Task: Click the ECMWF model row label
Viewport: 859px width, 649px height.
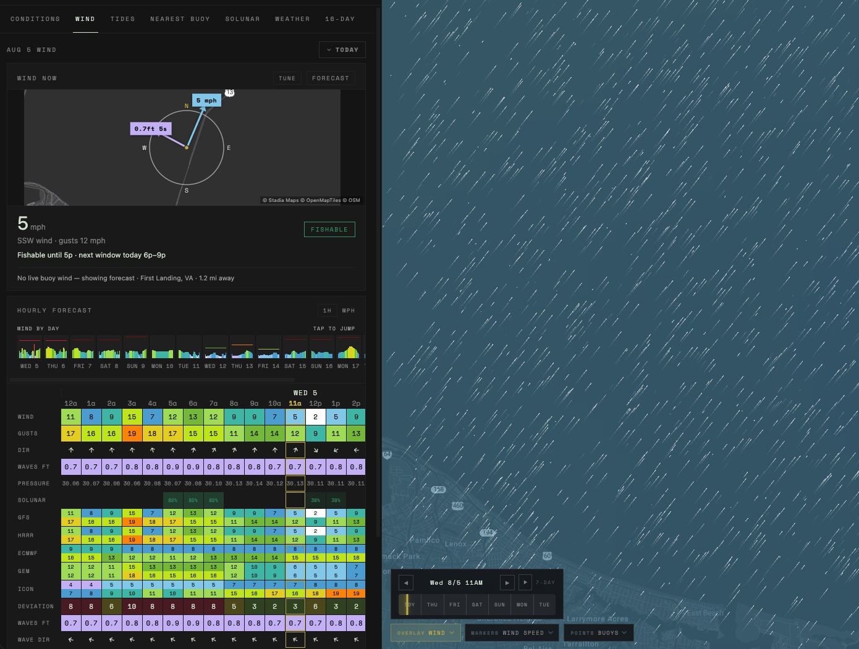Action: coord(28,553)
